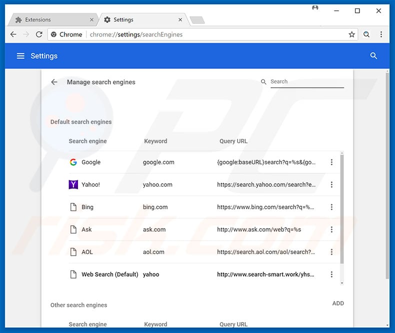395x333 pixels.
Task: Switch to the Extensions tab
Action: click(x=53, y=19)
